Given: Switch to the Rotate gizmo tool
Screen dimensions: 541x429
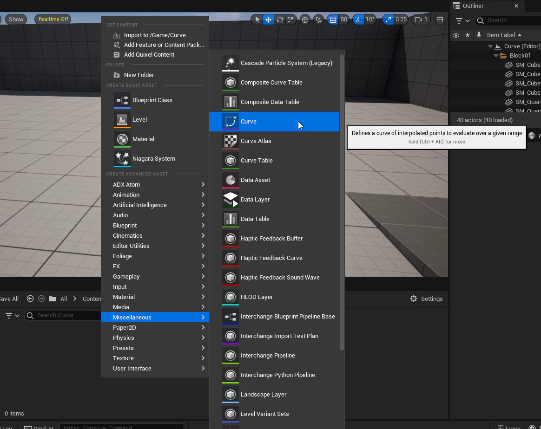Looking at the screenshot, I should 280,19.
